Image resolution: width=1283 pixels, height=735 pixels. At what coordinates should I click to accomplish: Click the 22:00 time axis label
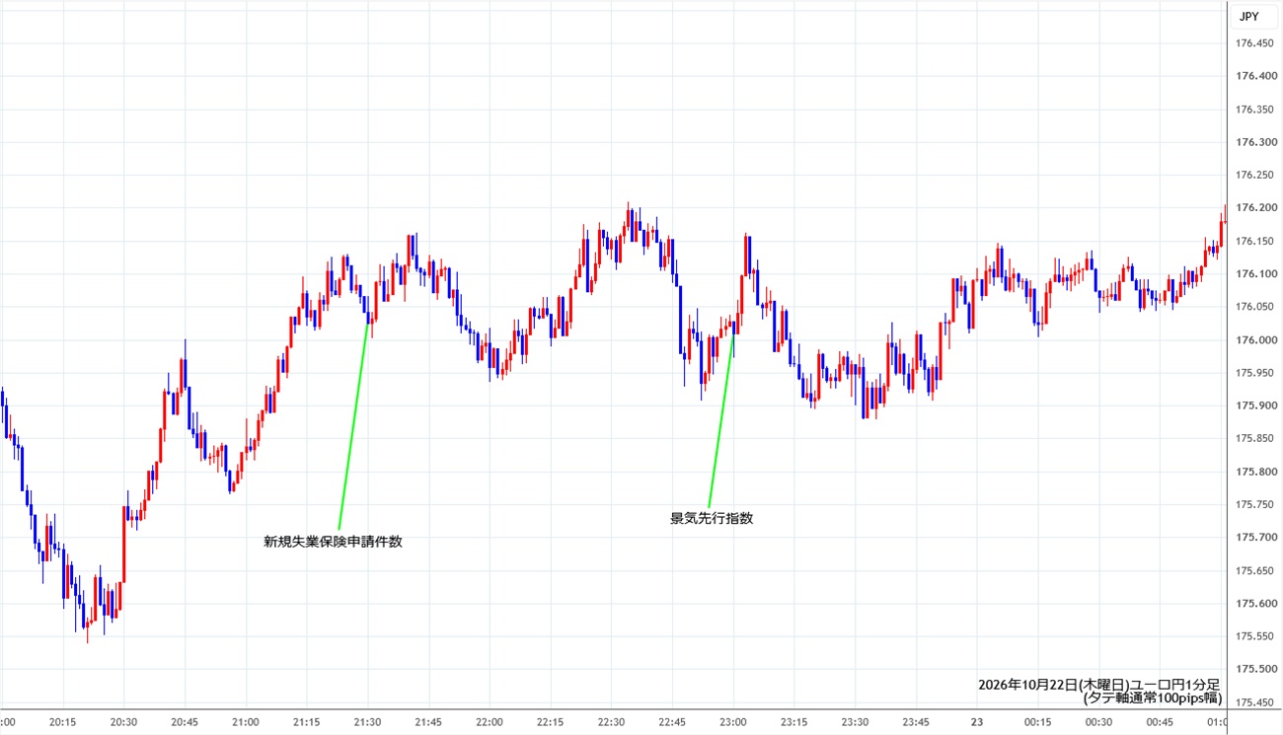[490, 722]
